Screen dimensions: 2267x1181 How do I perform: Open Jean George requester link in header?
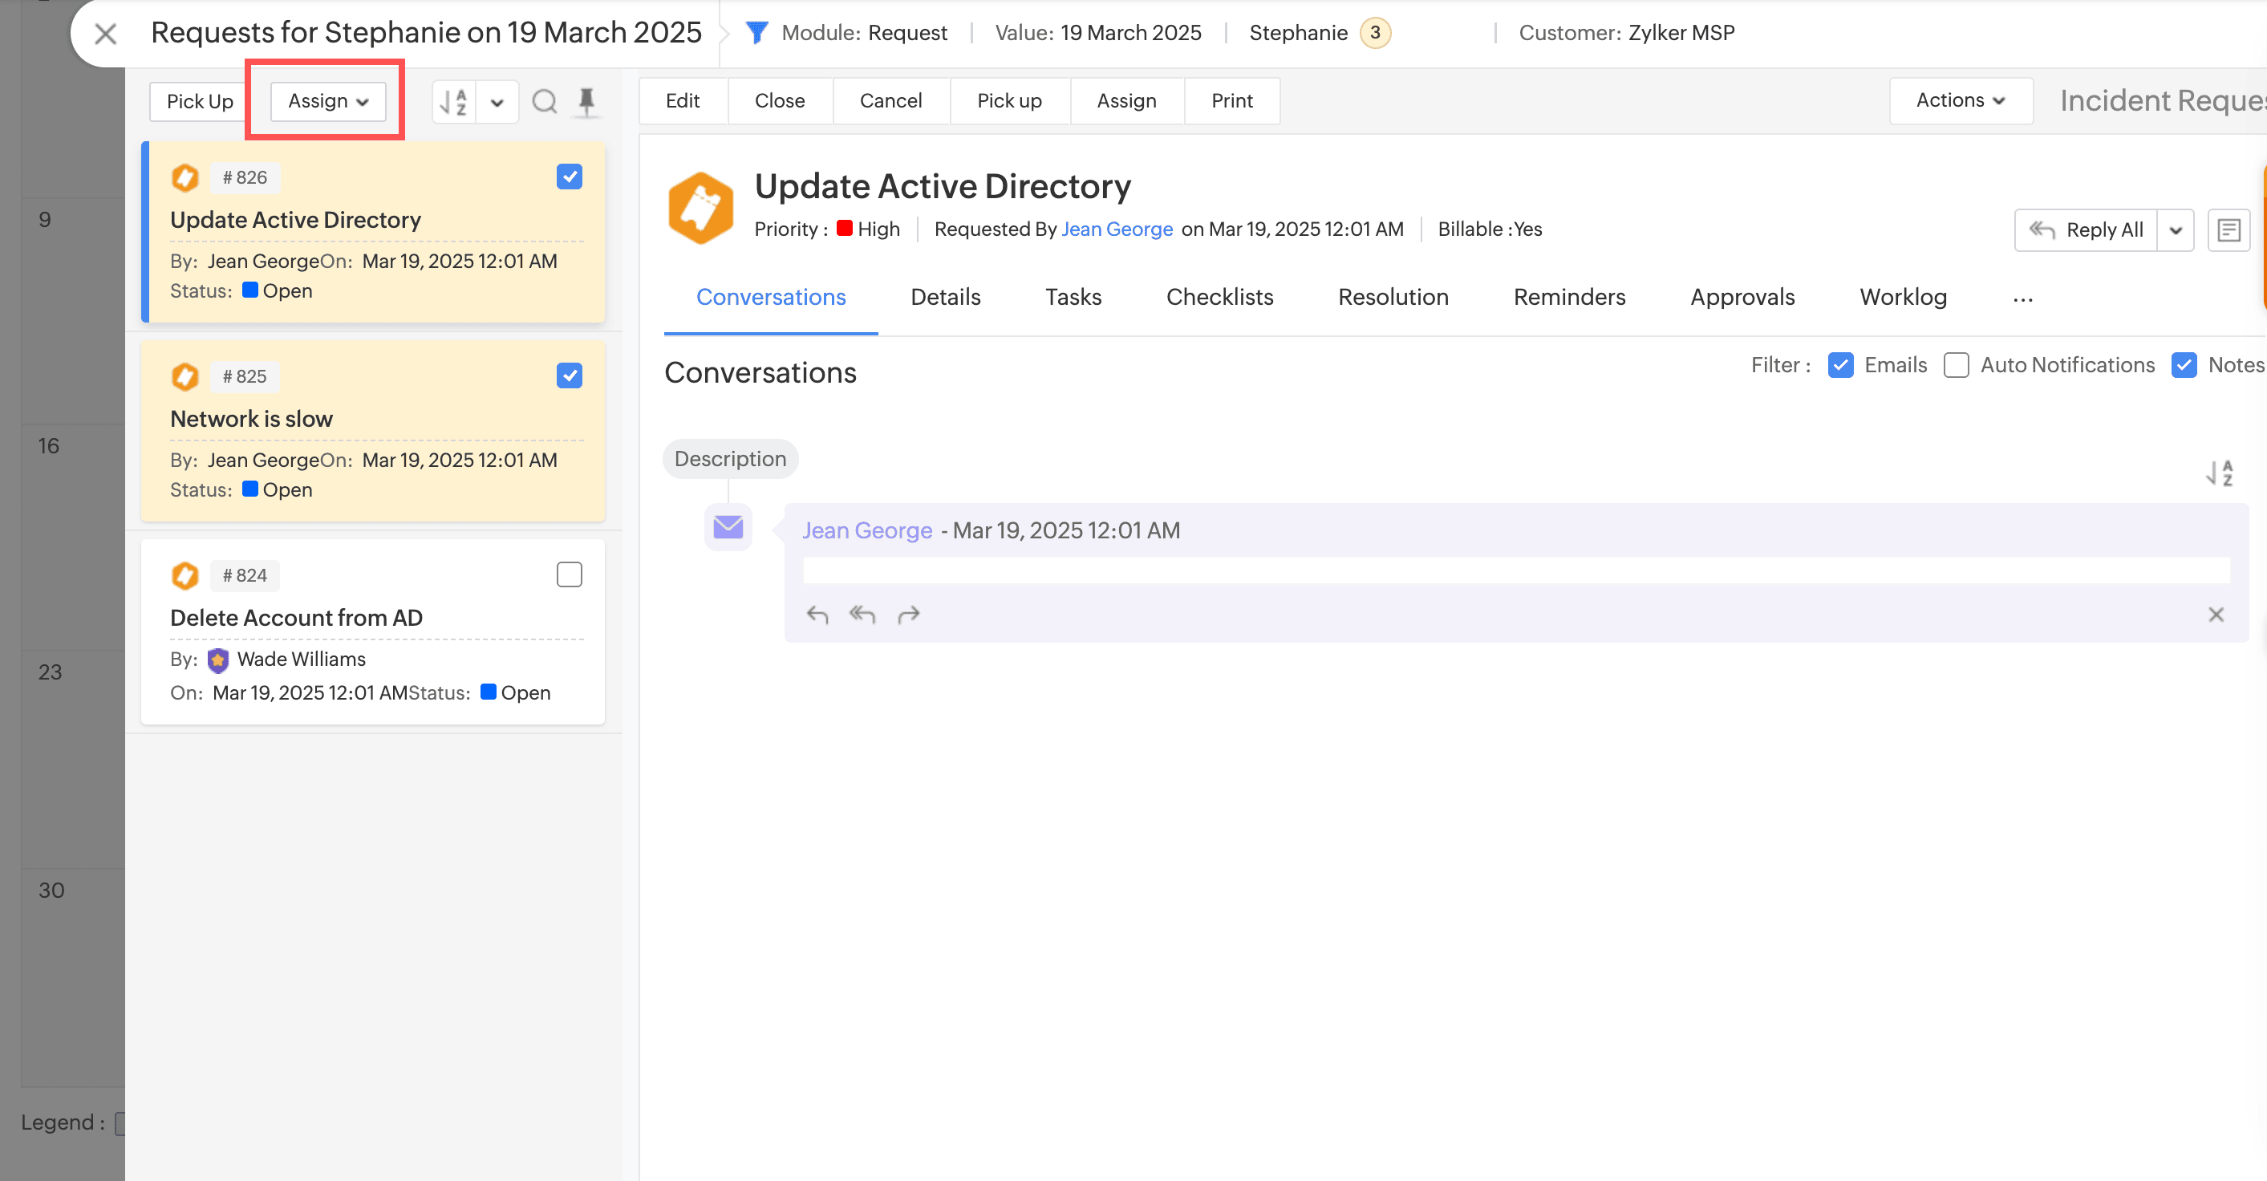point(1117,229)
